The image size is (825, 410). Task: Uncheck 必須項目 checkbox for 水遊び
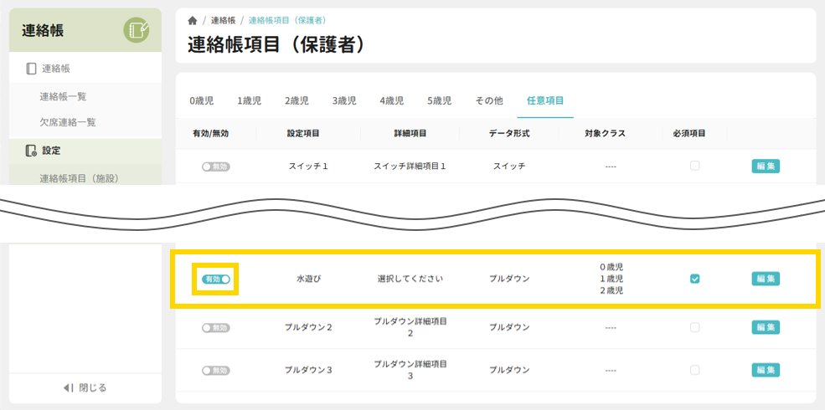pos(694,279)
